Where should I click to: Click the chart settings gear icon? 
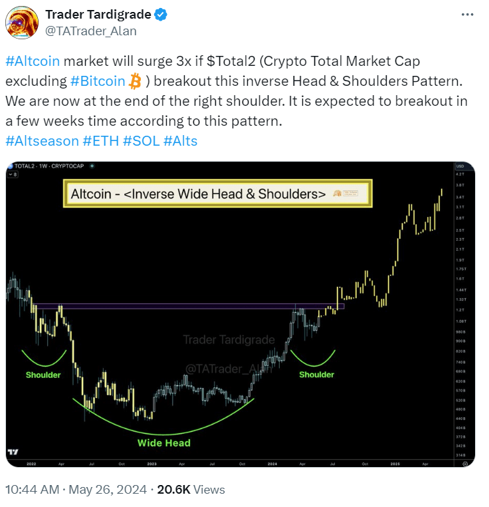pyautogui.click(x=465, y=464)
